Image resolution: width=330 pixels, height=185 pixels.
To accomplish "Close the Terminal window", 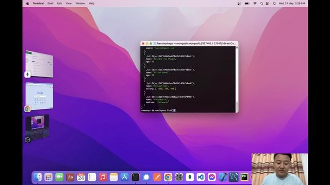I will coord(143,43).
